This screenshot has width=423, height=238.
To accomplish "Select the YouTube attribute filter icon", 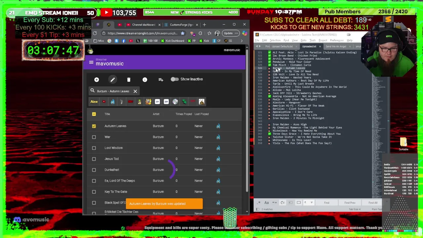I will coord(104,102).
